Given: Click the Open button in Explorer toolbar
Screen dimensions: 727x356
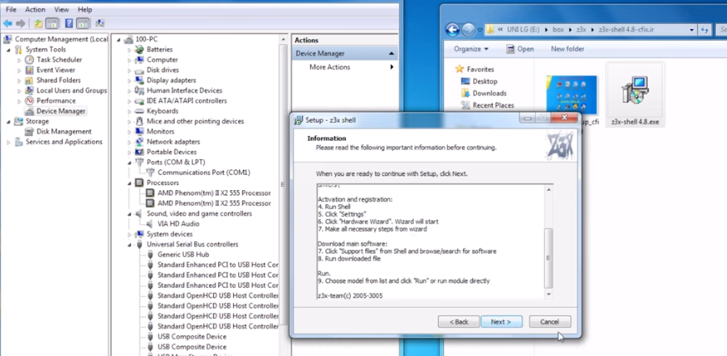Looking at the screenshot, I should pos(520,49).
